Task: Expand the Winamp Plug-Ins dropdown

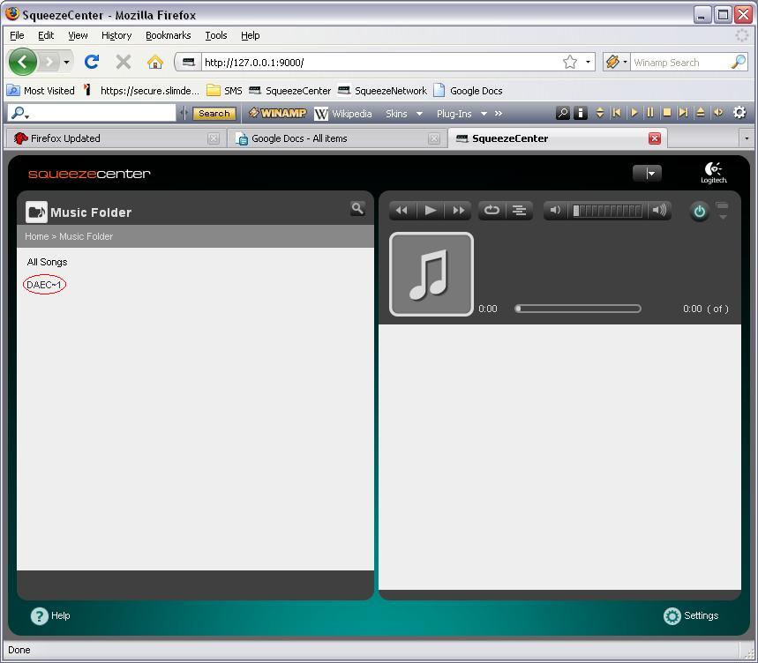Action: (462, 114)
